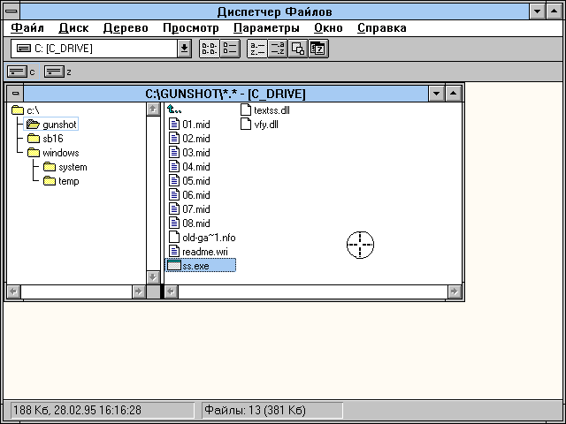The height and width of the screenshot is (424, 566).
Task: Click the parent directory up-arrow icon
Action: tap(174, 110)
